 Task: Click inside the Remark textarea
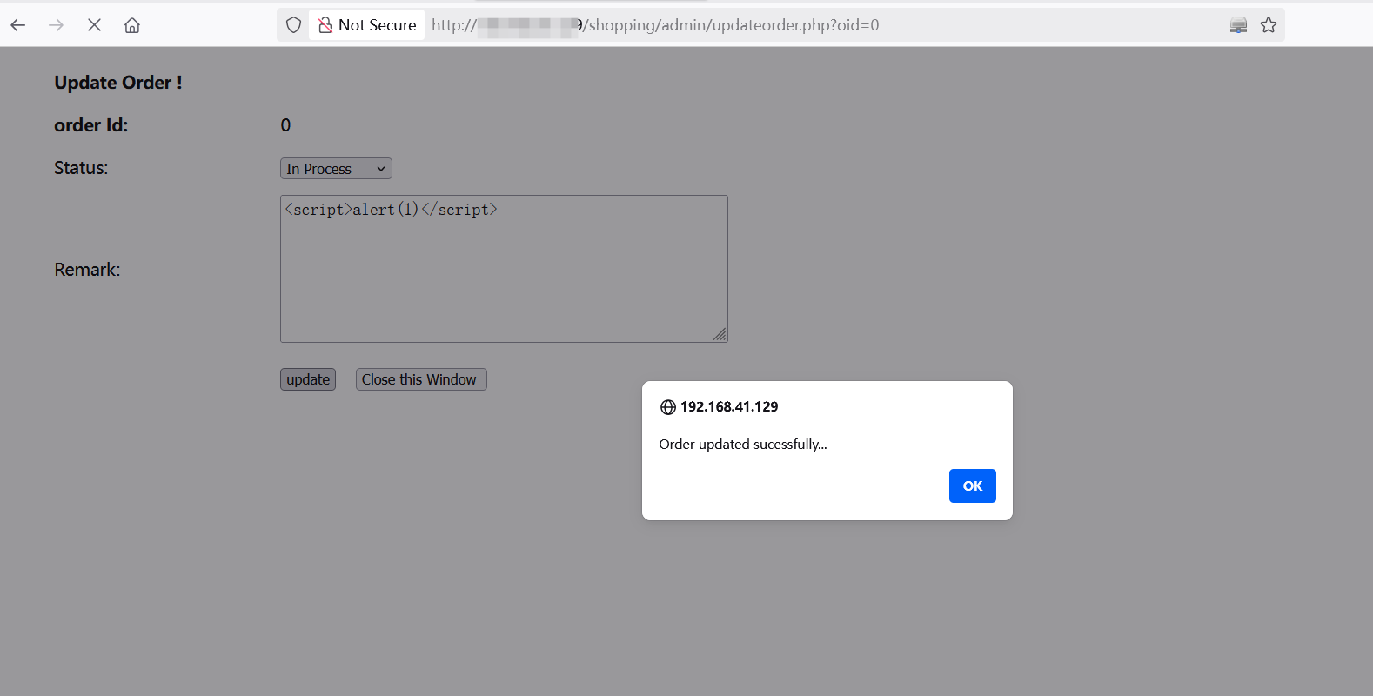504,269
